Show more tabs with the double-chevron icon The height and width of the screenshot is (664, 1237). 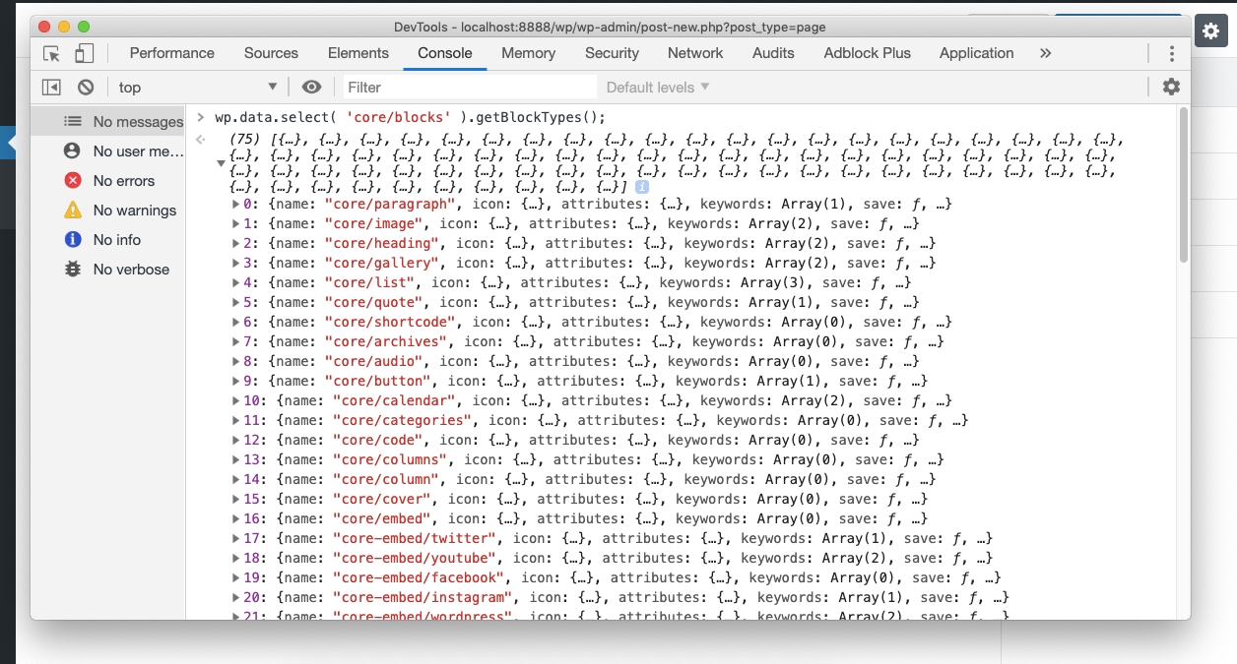1045,54
